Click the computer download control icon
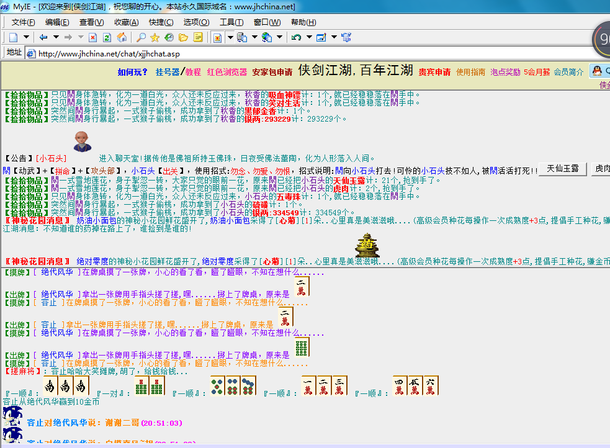The height and width of the screenshot is (448, 610). (x=242, y=37)
